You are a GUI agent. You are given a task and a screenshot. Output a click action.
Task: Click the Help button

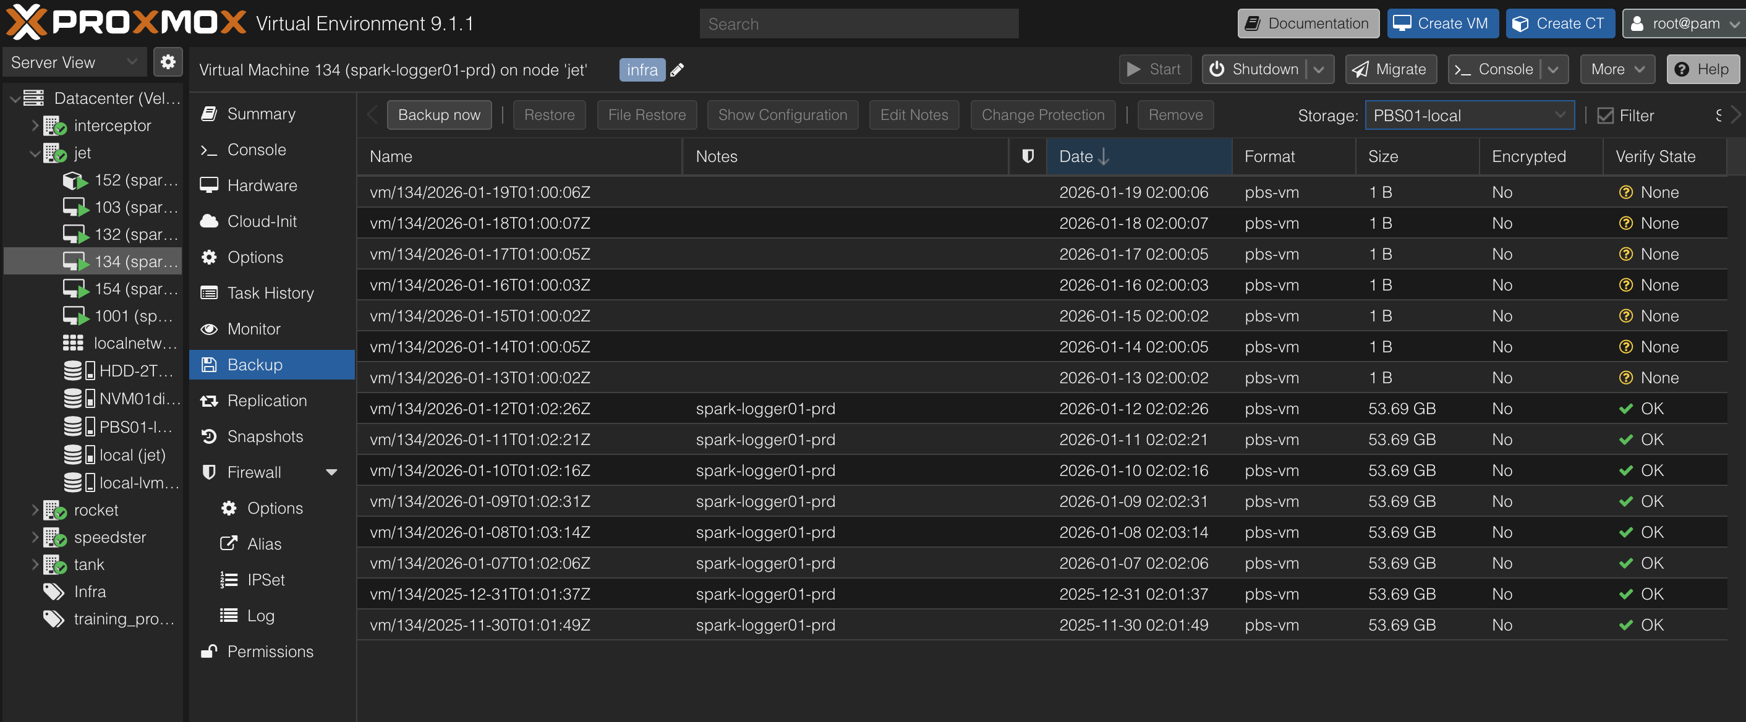coord(1703,69)
